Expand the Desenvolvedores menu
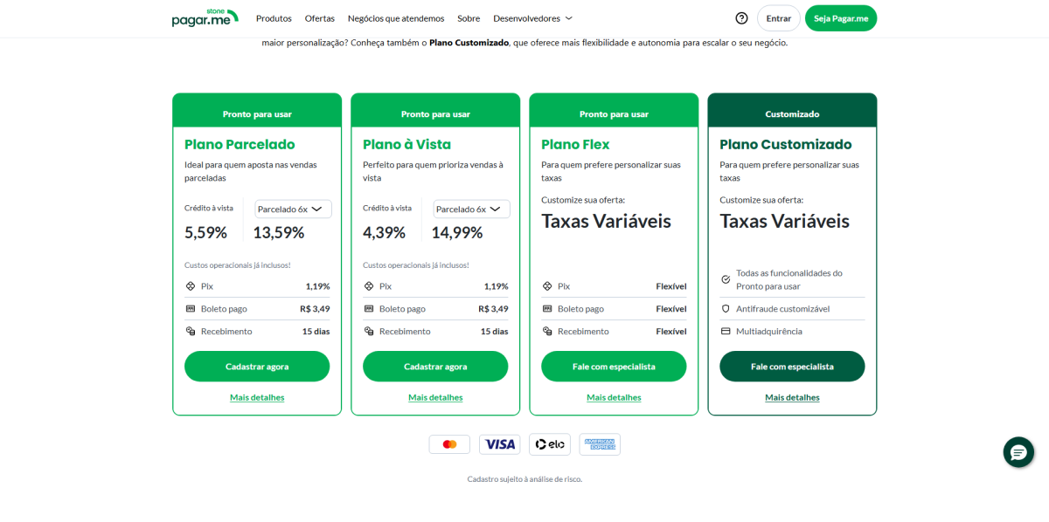The image size is (1049, 522). [x=532, y=18]
